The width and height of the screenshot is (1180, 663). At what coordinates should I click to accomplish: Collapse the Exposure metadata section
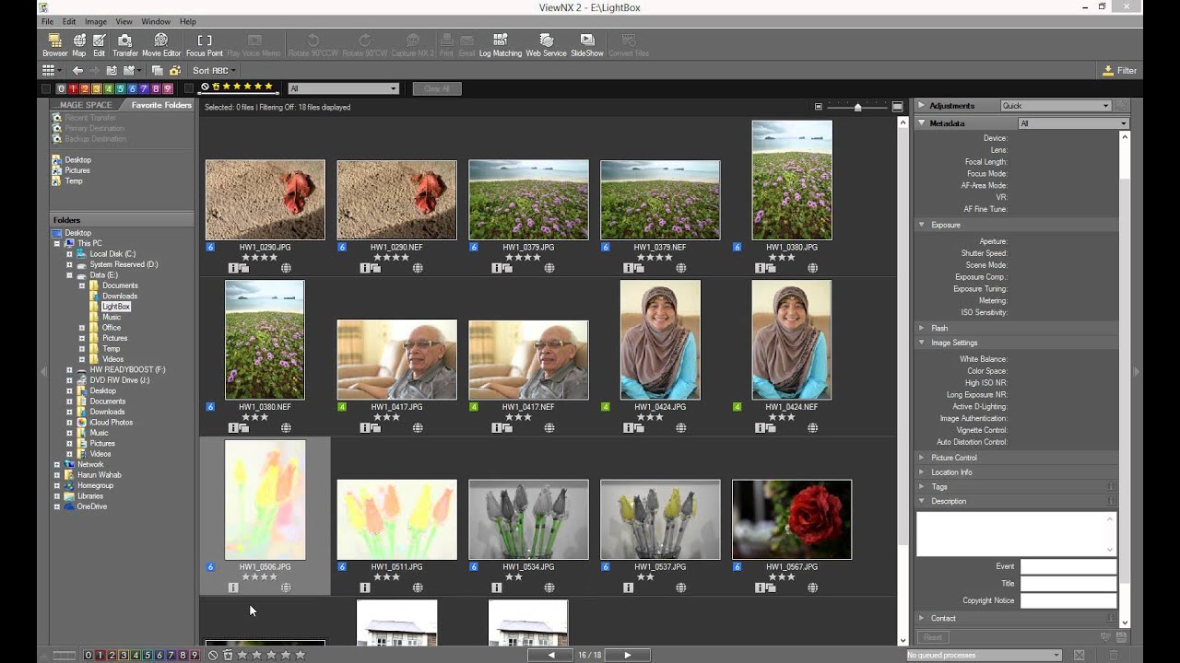pos(921,225)
